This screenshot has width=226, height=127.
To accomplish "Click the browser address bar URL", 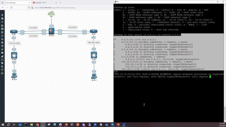I will click(x=55, y=8).
